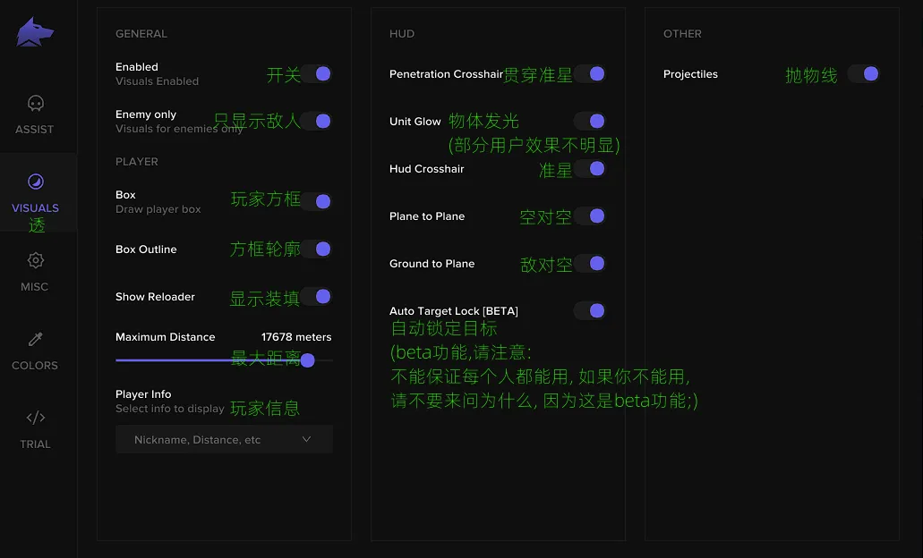923x558 pixels.
Task: Toggle the Show Reloader switch
Action: click(317, 297)
